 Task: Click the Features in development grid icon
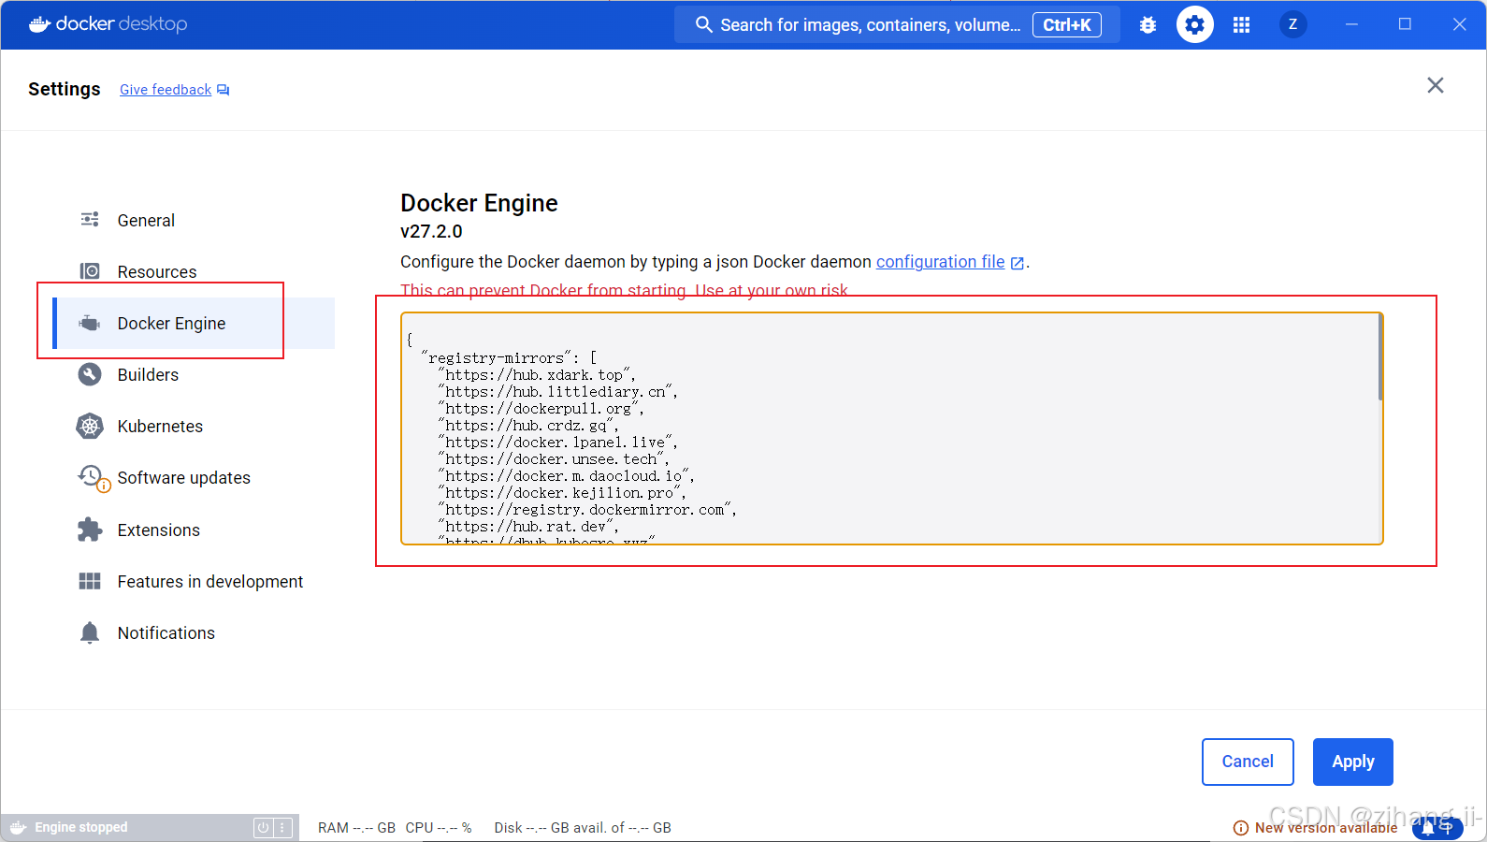click(90, 581)
